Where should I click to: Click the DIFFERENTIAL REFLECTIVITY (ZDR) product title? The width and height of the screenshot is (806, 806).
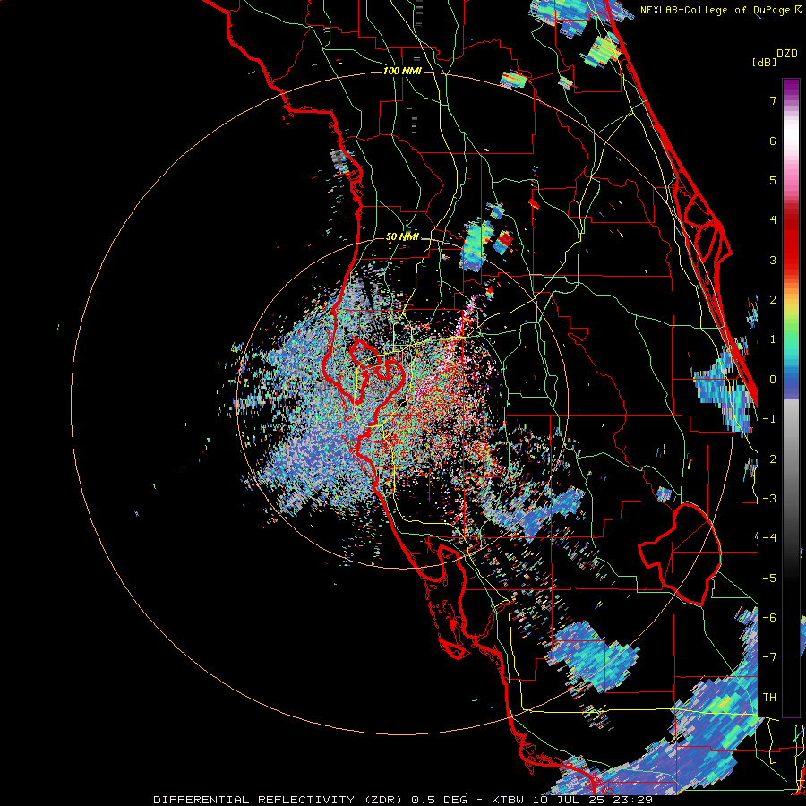[x=279, y=800]
